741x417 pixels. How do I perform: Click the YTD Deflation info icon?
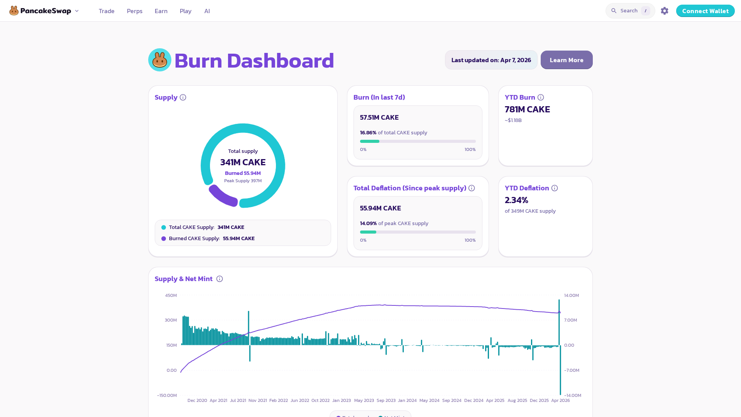[x=555, y=188]
